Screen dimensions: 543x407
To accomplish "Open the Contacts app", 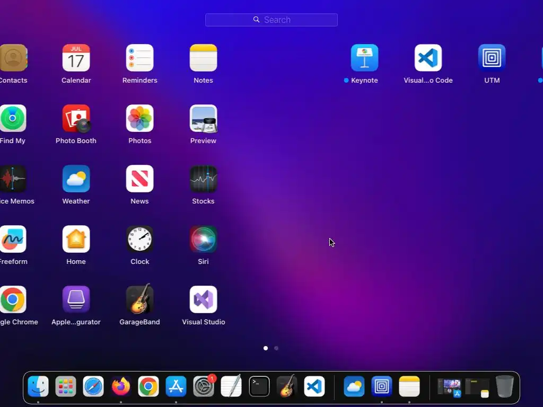I will [x=13, y=58].
